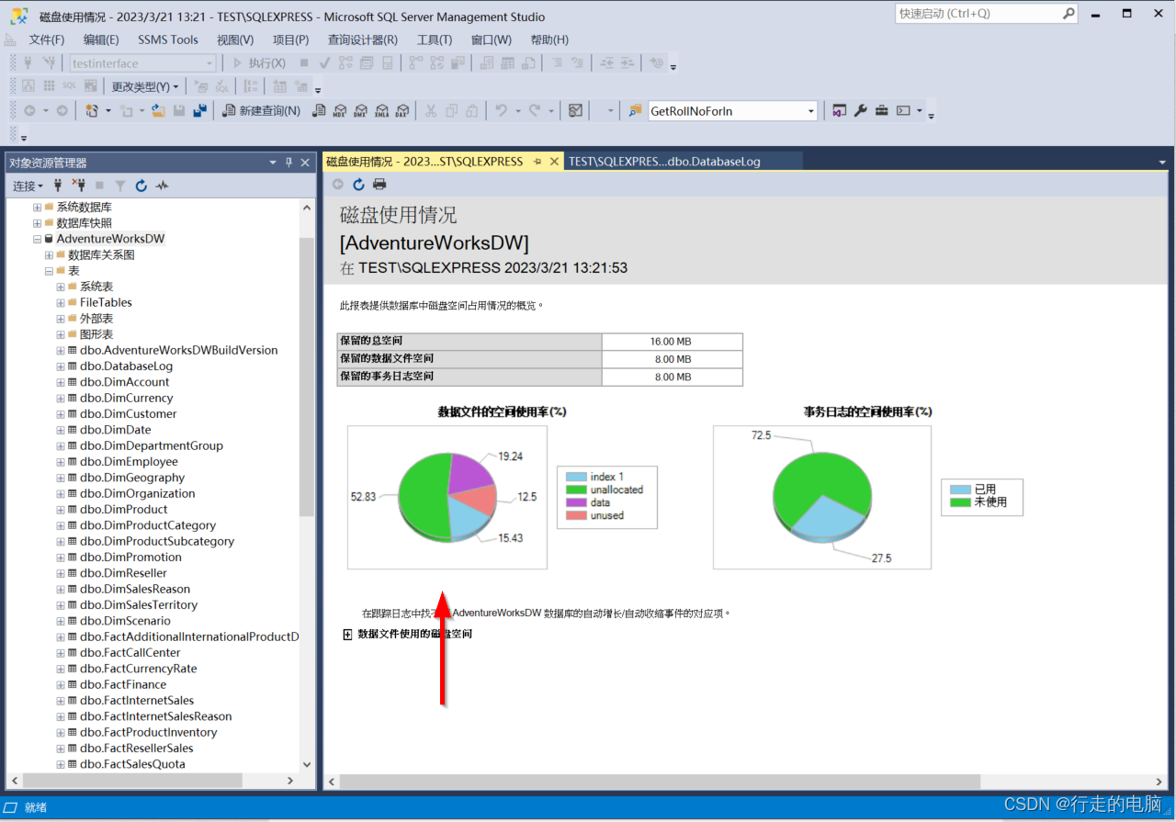Open the Connect (连接) dropdown
1176x822 pixels.
click(x=27, y=186)
